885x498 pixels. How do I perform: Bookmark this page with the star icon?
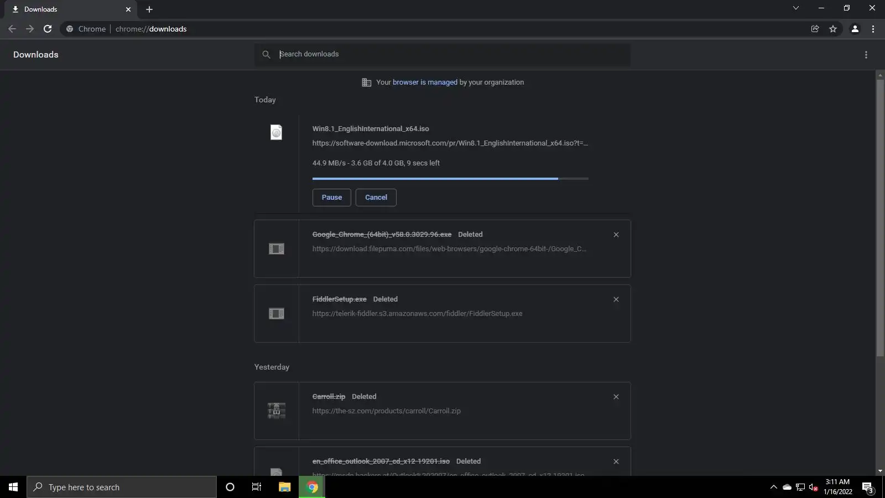point(833,29)
